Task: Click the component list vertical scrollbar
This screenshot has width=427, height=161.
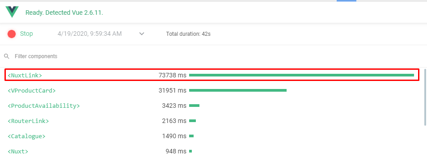Action: pyautogui.click(x=425, y=97)
